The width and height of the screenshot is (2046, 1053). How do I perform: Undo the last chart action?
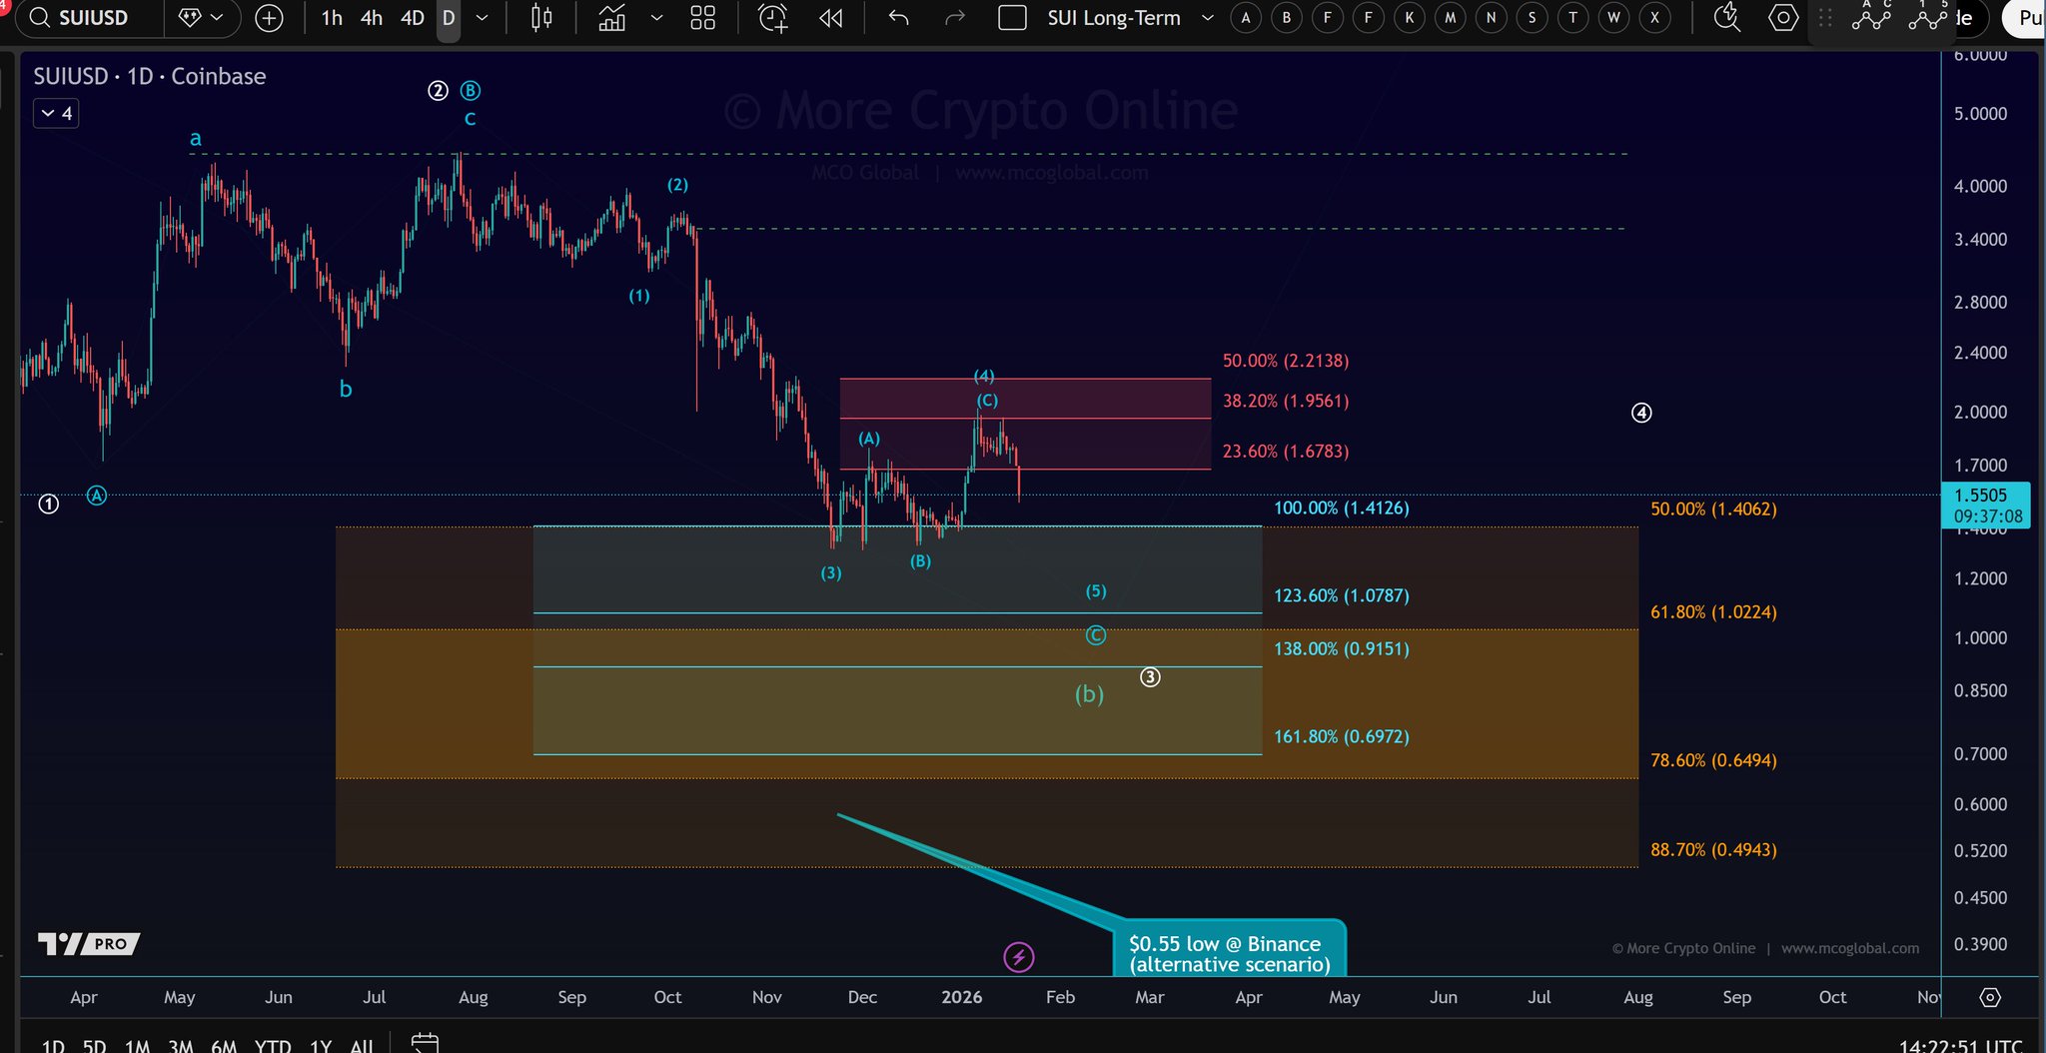click(x=898, y=18)
